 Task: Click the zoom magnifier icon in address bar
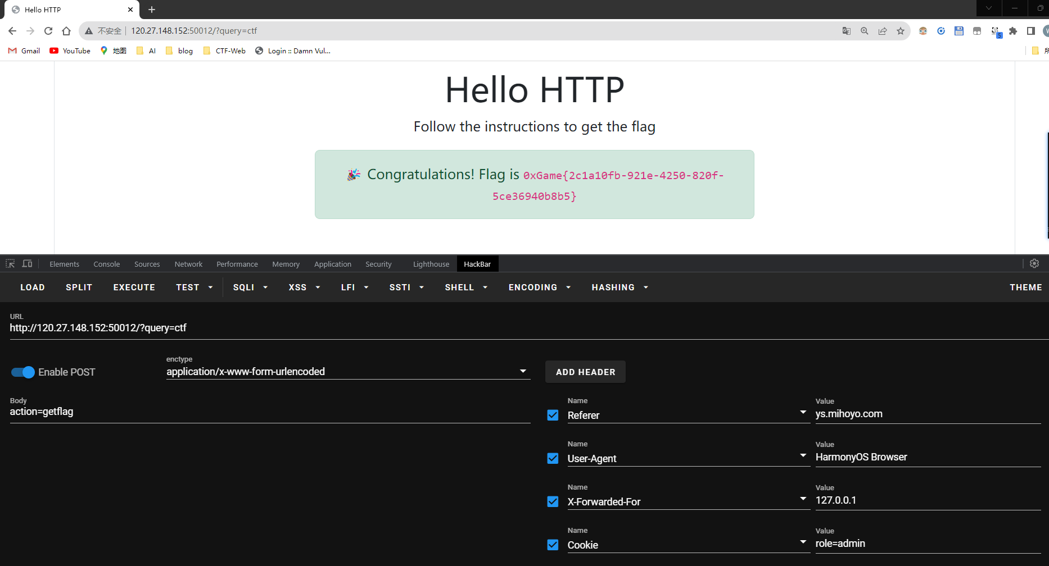pyautogui.click(x=865, y=31)
